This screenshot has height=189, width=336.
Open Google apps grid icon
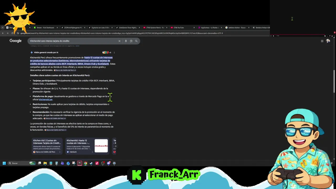click(322, 41)
